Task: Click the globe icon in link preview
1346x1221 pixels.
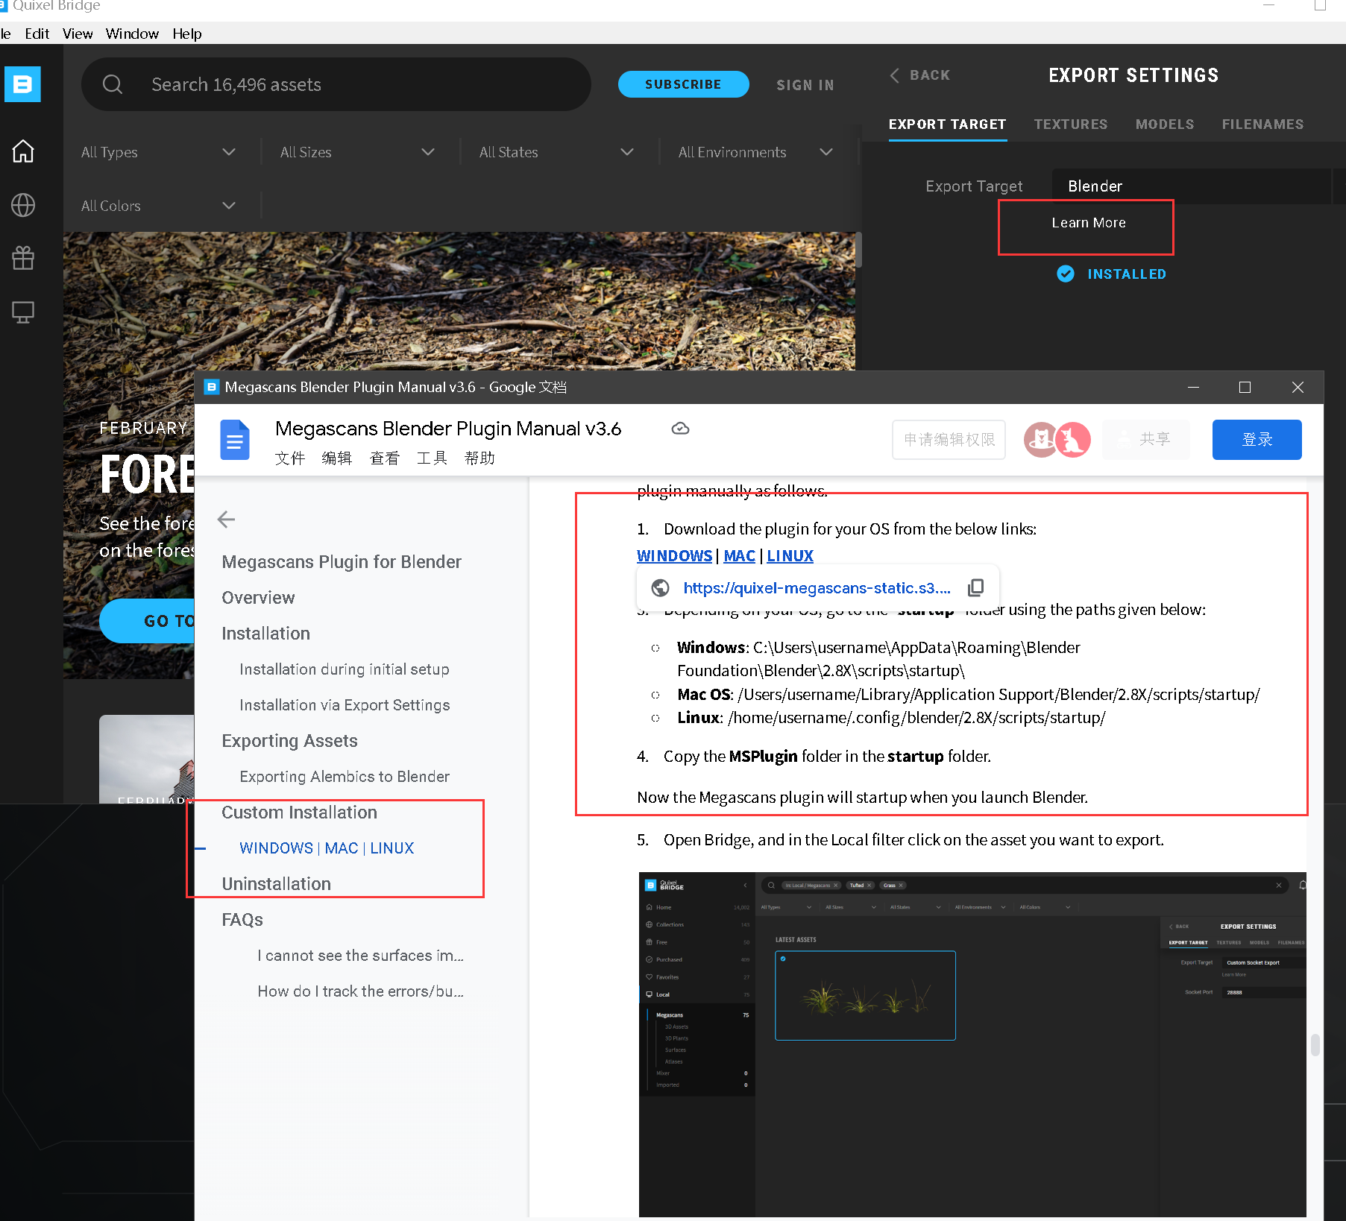Action: click(x=660, y=588)
